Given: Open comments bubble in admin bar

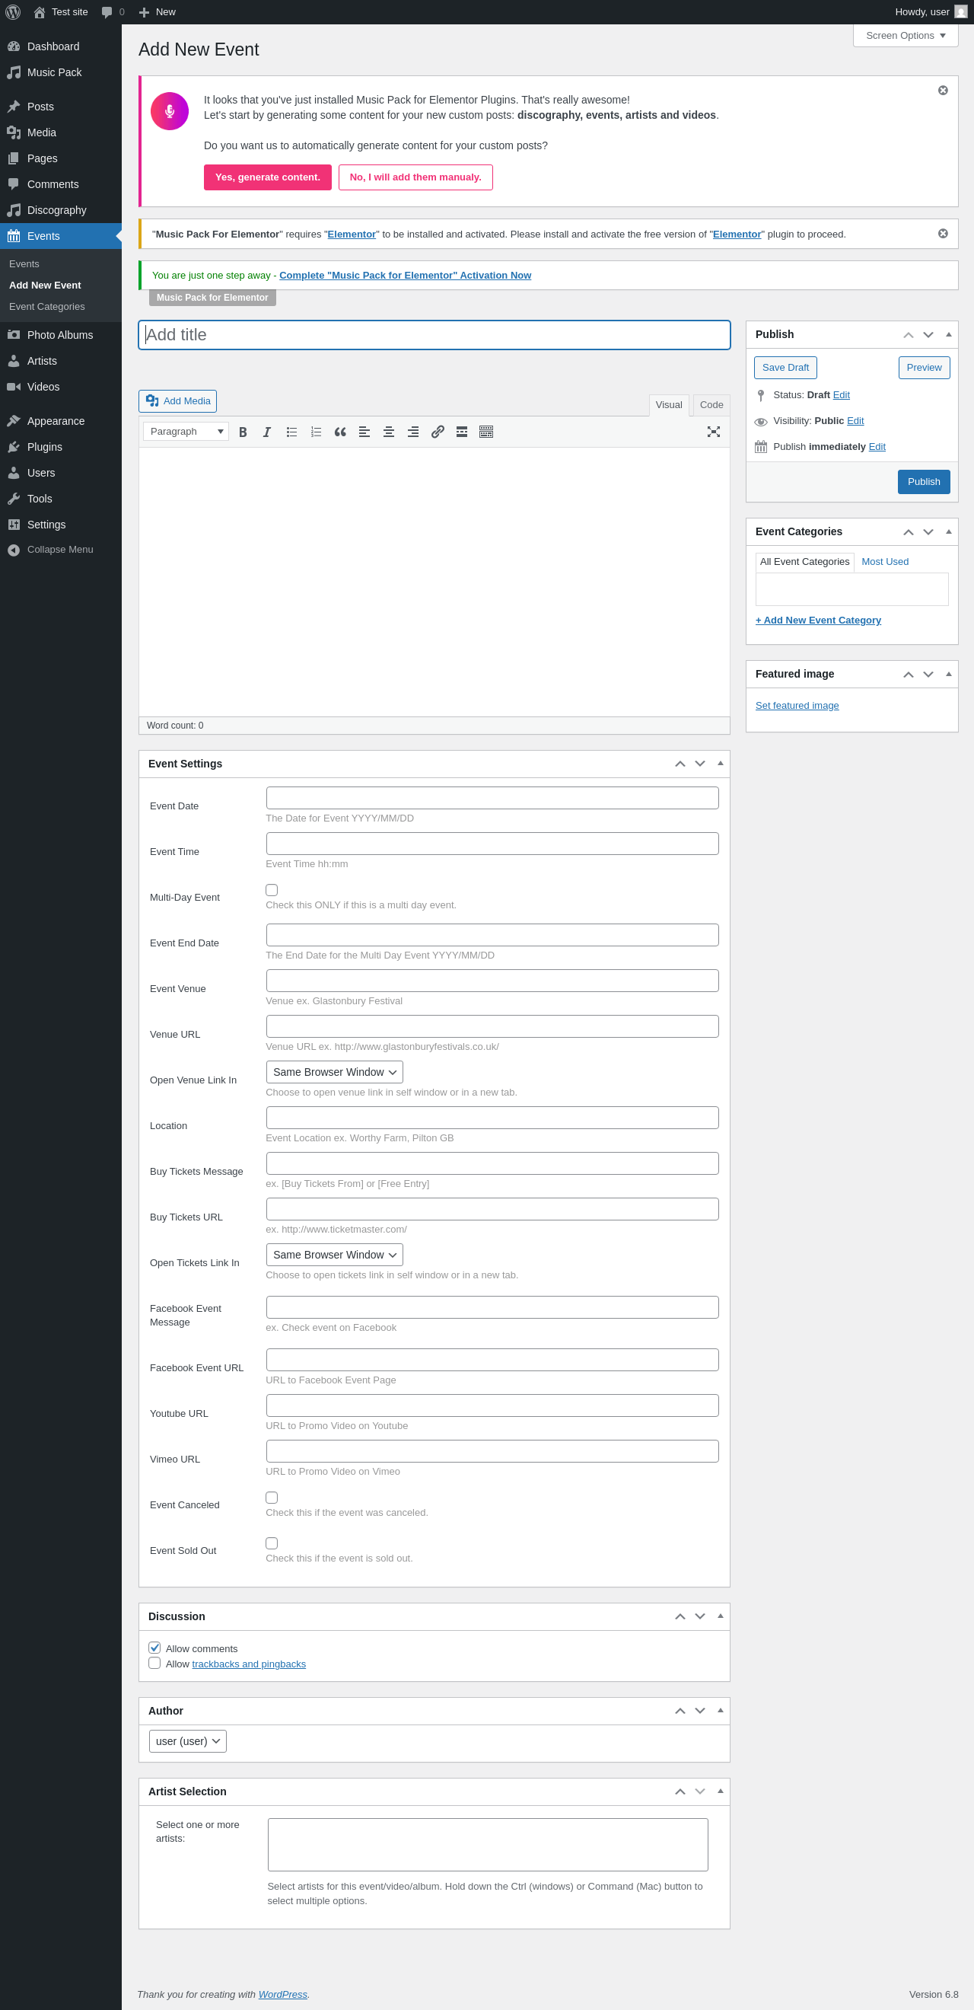Looking at the screenshot, I should 113,11.
